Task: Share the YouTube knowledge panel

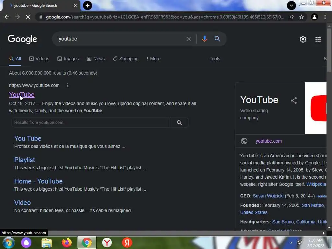Action: click(293, 101)
